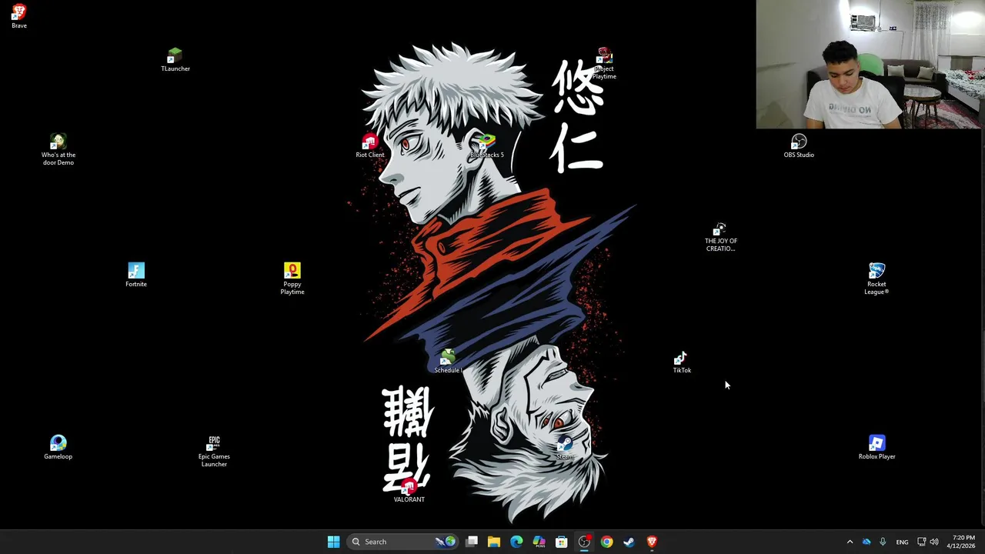Open Microsoft Store from the taskbar
985x554 pixels.
562,542
